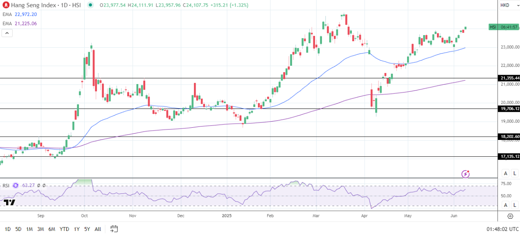Select the 1D time range
The height and width of the screenshot is (235, 520).
point(7,229)
